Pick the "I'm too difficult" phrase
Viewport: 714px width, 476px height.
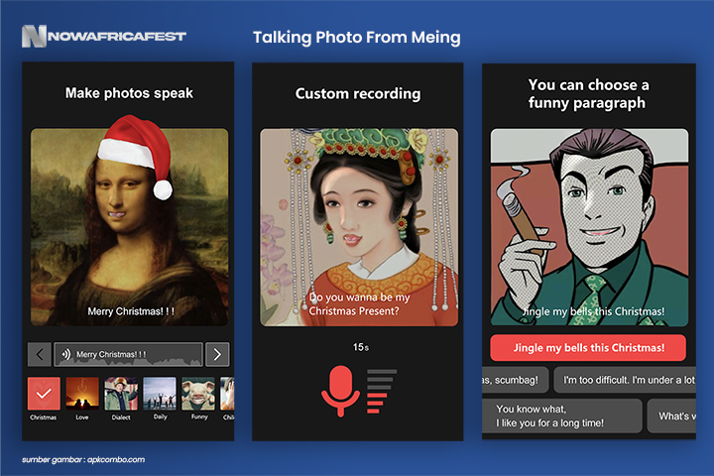[x=625, y=380]
